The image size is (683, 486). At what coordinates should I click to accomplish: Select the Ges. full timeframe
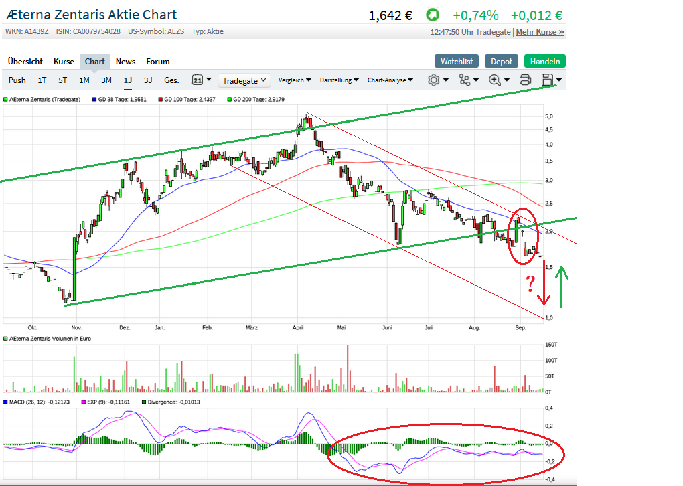pos(171,80)
